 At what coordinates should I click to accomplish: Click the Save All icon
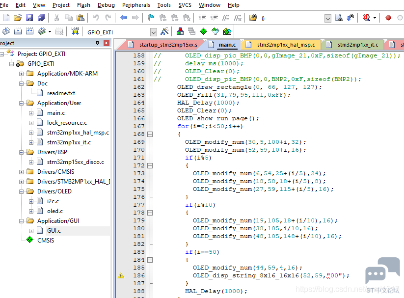pyautogui.click(x=41, y=18)
